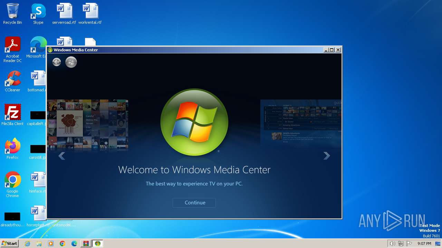The image size is (442, 248).
Task: Advance to next slide with right arrow
Action: coord(327,156)
